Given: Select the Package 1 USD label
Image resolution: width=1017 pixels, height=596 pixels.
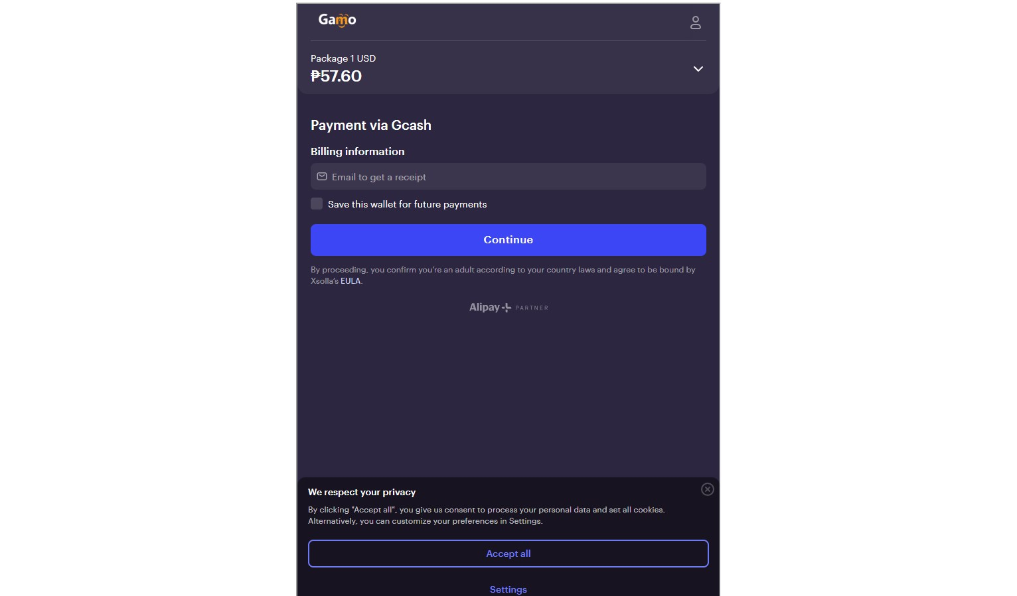Looking at the screenshot, I should click(x=343, y=58).
